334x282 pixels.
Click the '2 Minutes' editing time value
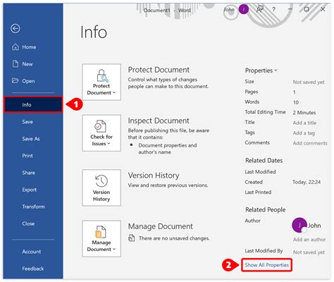pyautogui.click(x=304, y=113)
